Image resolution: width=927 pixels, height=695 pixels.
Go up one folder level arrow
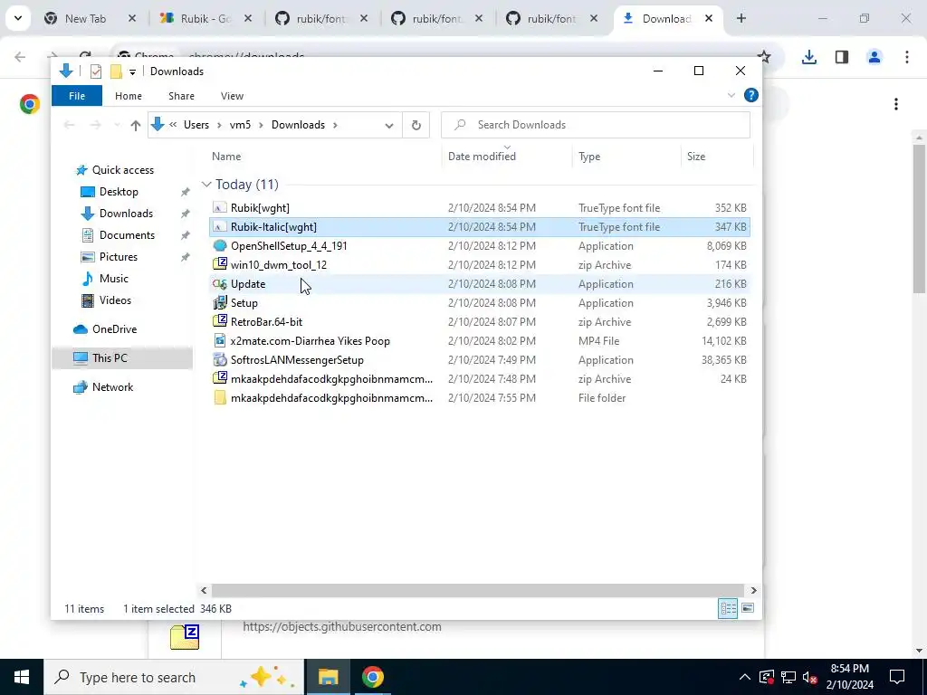[x=136, y=125]
